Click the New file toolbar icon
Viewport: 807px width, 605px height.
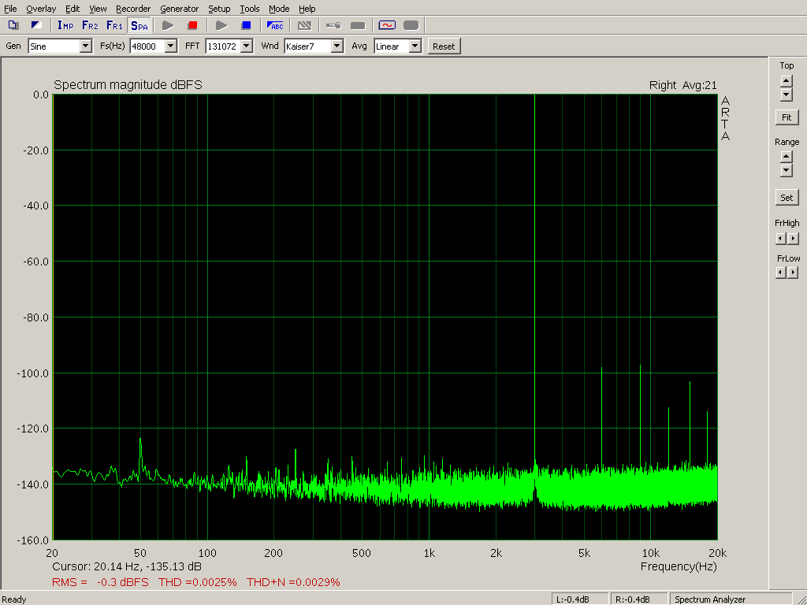point(13,25)
